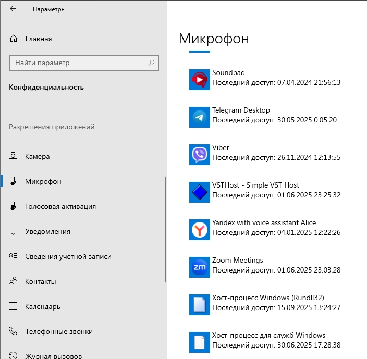The width and height of the screenshot is (367, 359).
Task: Click the Viber app icon
Action: [200, 155]
